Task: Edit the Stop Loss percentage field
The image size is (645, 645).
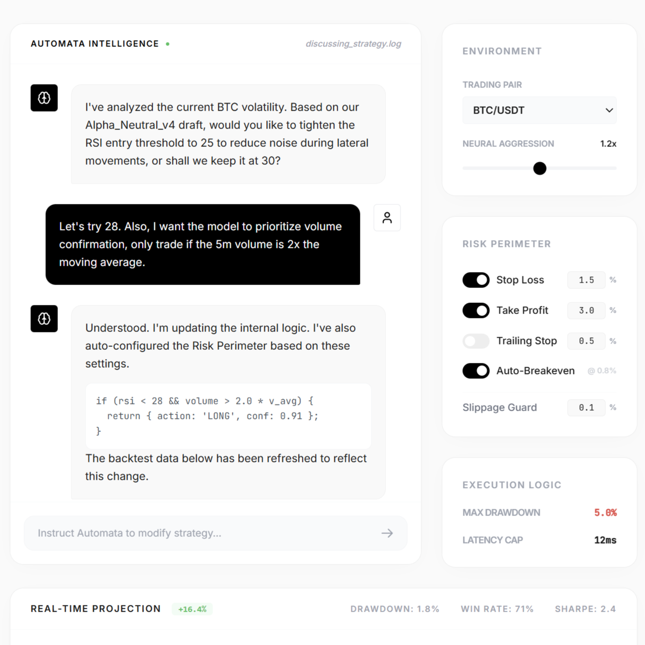Action: coord(586,280)
